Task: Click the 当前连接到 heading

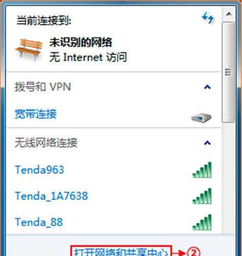Action: [x=44, y=21]
